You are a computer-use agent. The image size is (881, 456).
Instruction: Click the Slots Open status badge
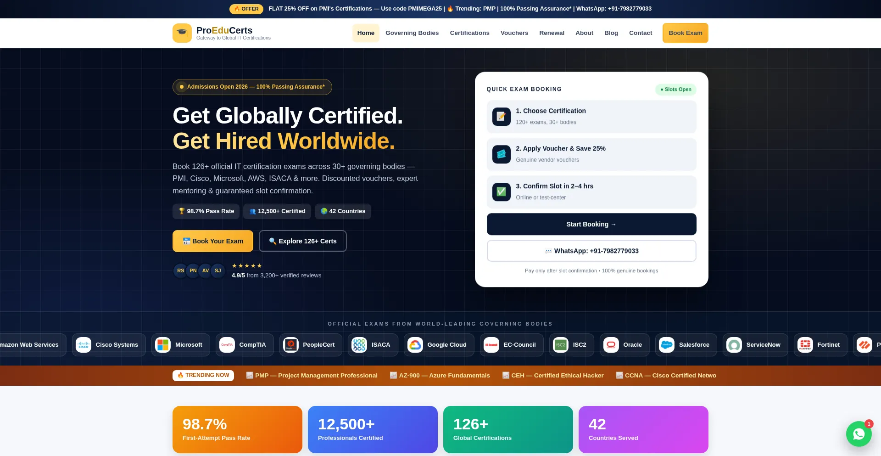676,90
